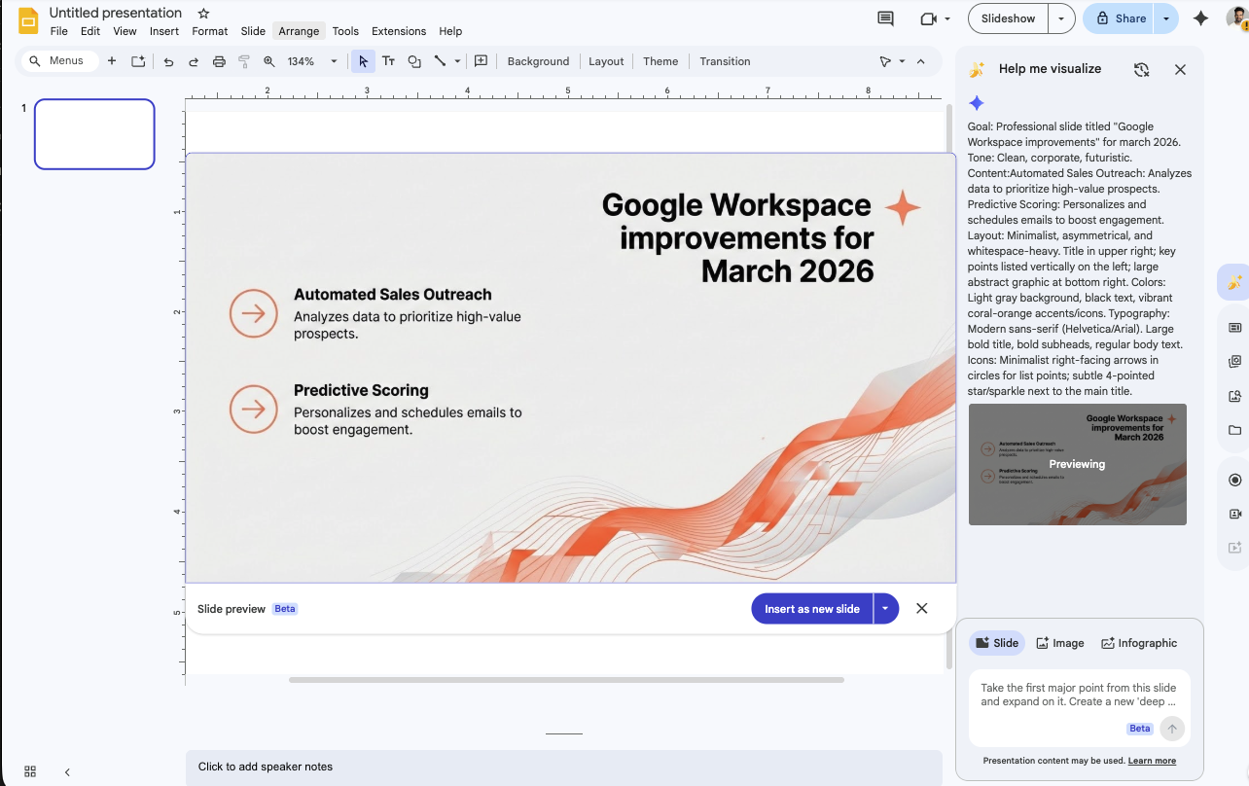Select the text box tool

pos(388,61)
